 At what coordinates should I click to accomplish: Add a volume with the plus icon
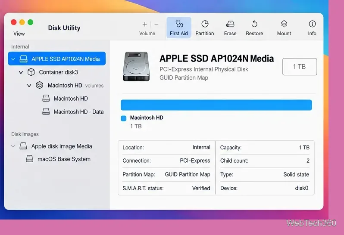pyautogui.click(x=144, y=24)
